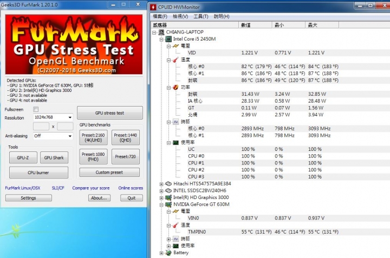Click the NVIDIA GeForce GT 630M card icon

168,204
